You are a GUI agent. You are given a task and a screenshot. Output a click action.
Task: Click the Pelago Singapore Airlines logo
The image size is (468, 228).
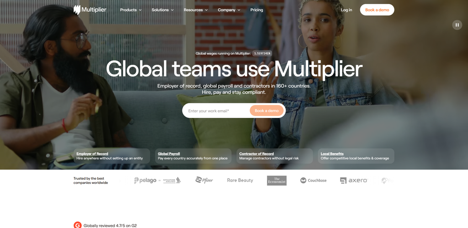pyautogui.click(x=157, y=180)
